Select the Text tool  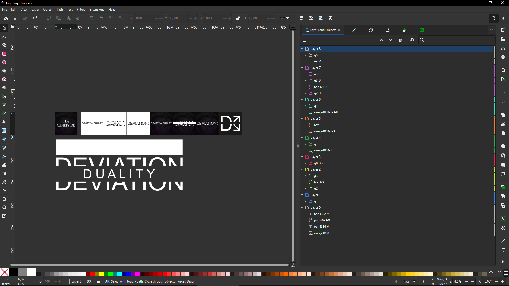click(4, 122)
